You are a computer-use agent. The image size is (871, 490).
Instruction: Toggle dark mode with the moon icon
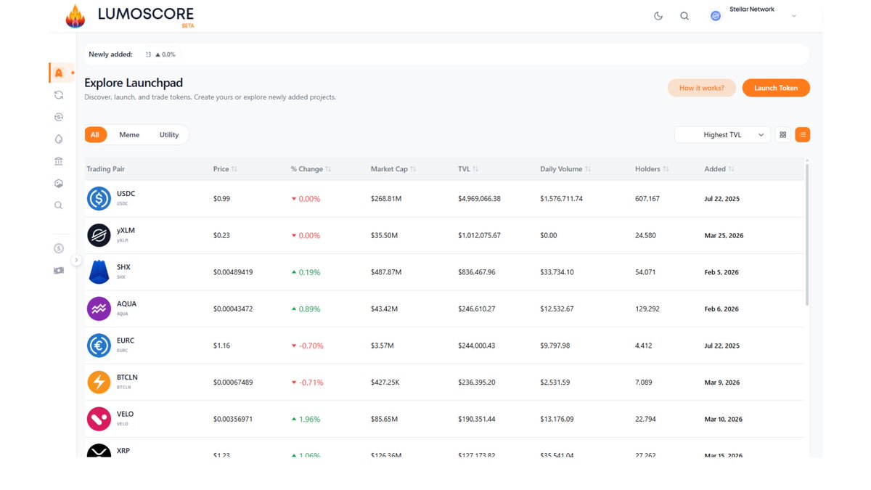pos(658,16)
